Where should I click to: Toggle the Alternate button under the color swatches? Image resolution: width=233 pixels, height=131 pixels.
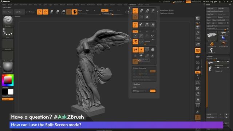8,99
